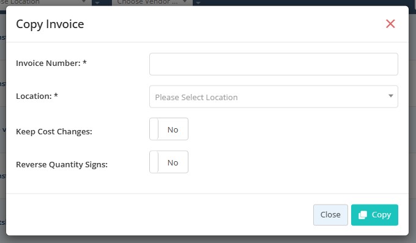
Task: Toggle the Reverse Quantity Signs switch
Action: [x=169, y=162]
